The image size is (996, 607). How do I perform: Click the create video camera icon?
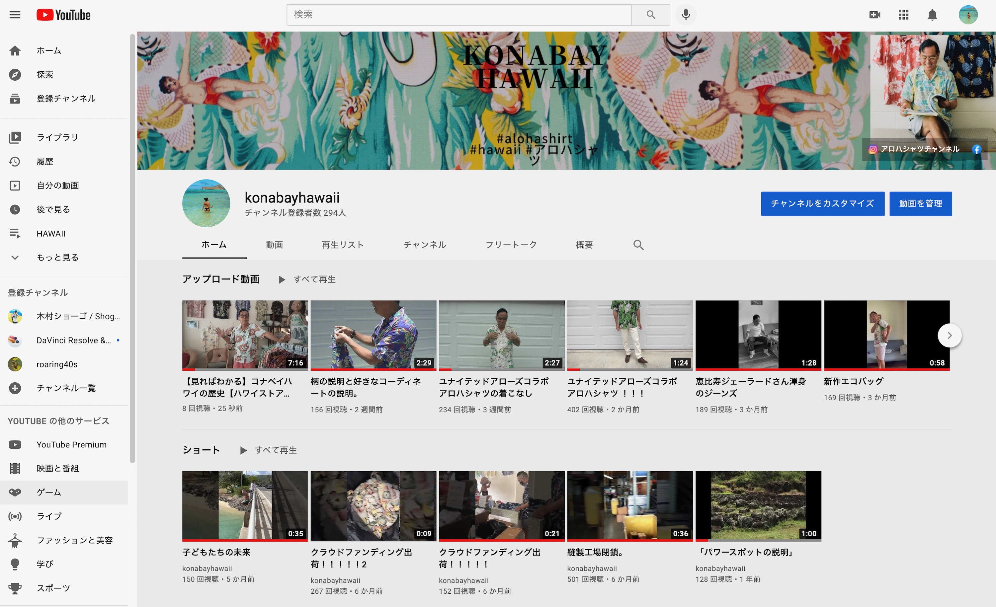tap(874, 15)
